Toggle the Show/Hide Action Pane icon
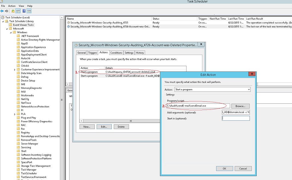 29,11
